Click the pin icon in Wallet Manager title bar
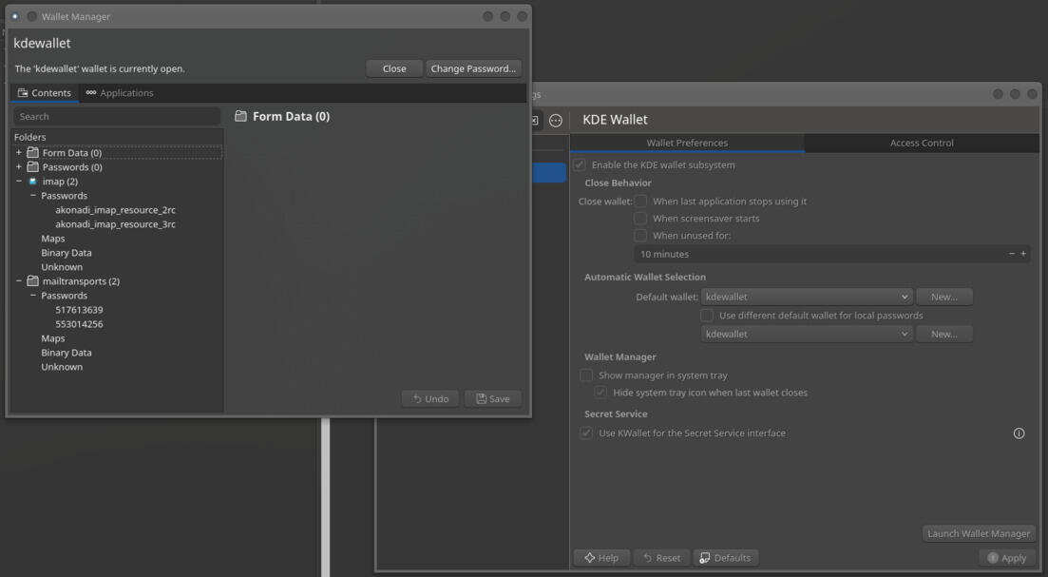The width and height of the screenshot is (1048, 577). click(x=31, y=17)
